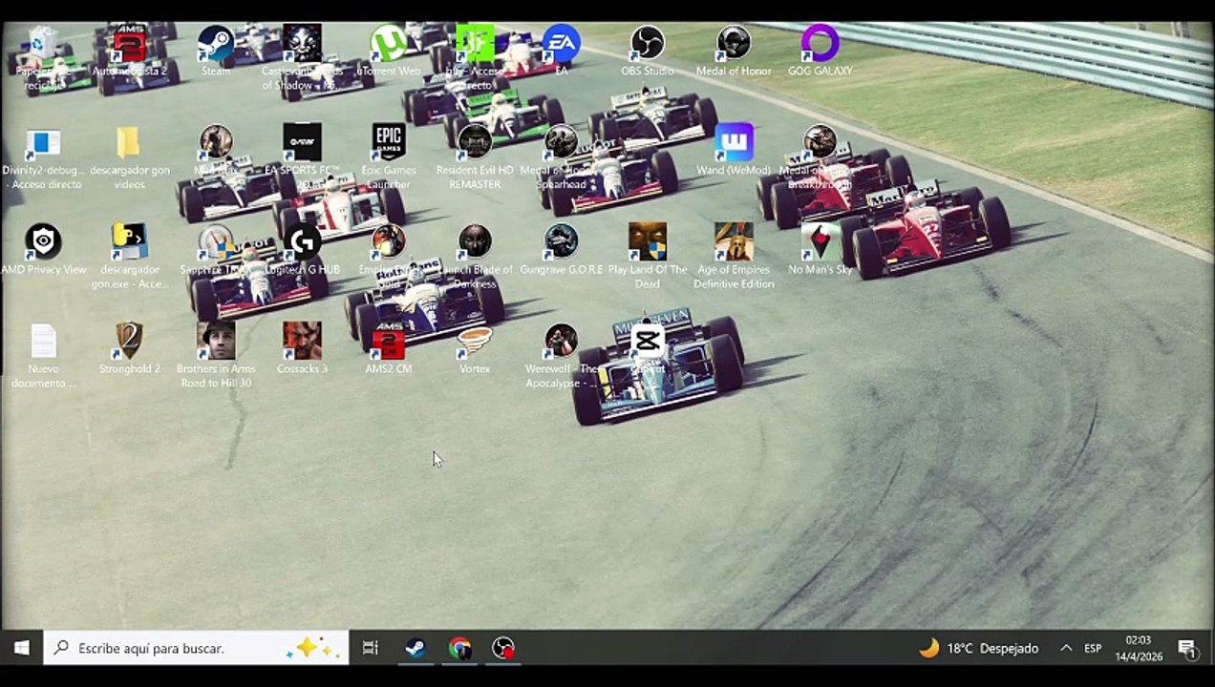Image resolution: width=1215 pixels, height=687 pixels.
Task: Select Medal of Honor Breakthrough shortcut
Action: pyautogui.click(x=820, y=157)
